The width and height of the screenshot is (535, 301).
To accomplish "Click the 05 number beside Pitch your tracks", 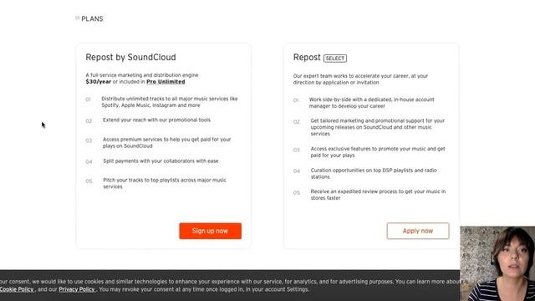I will tap(89, 181).
